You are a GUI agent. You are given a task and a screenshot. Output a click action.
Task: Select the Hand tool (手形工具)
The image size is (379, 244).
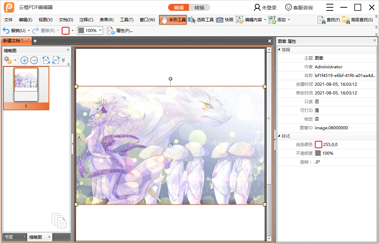click(x=173, y=20)
